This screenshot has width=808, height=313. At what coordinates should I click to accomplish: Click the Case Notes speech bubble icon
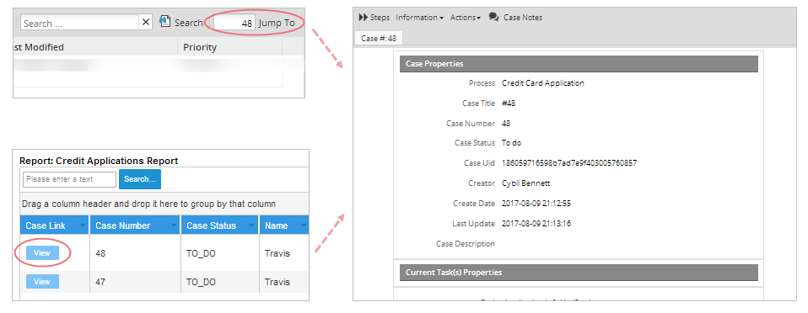493,18
